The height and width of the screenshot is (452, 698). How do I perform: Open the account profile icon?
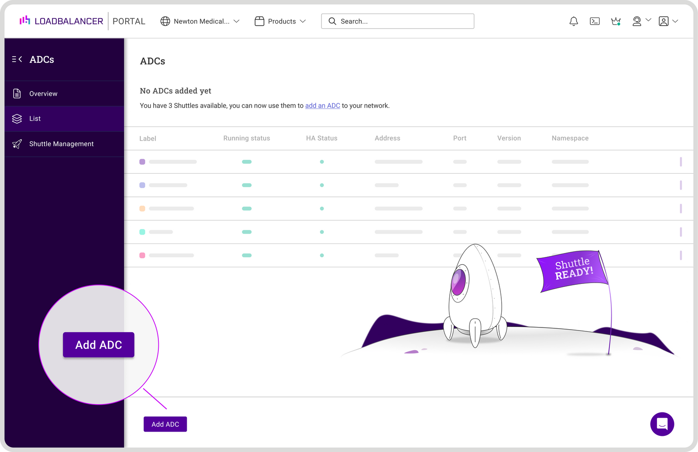663,21
